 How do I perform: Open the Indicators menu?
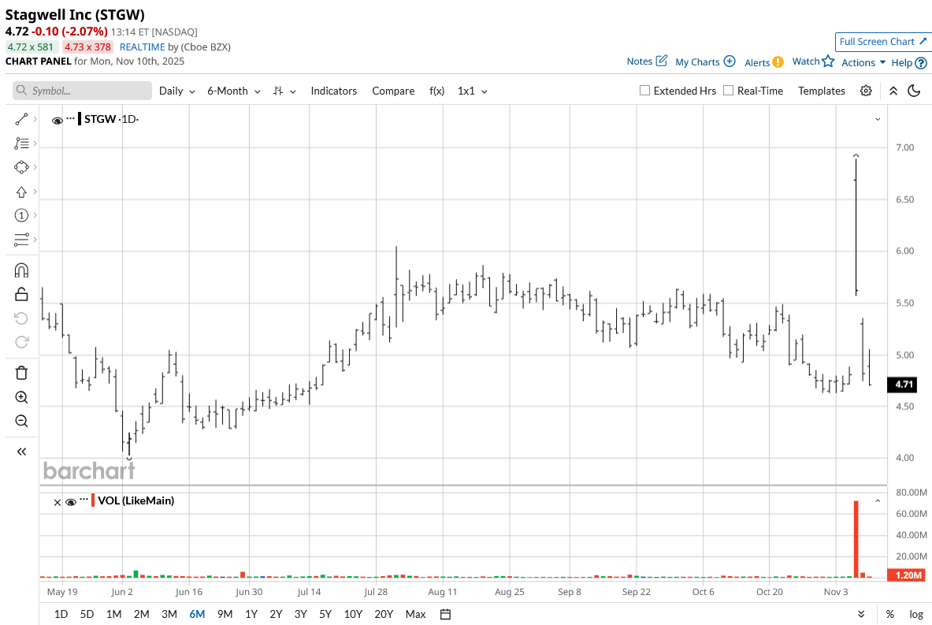pos(333,91)
